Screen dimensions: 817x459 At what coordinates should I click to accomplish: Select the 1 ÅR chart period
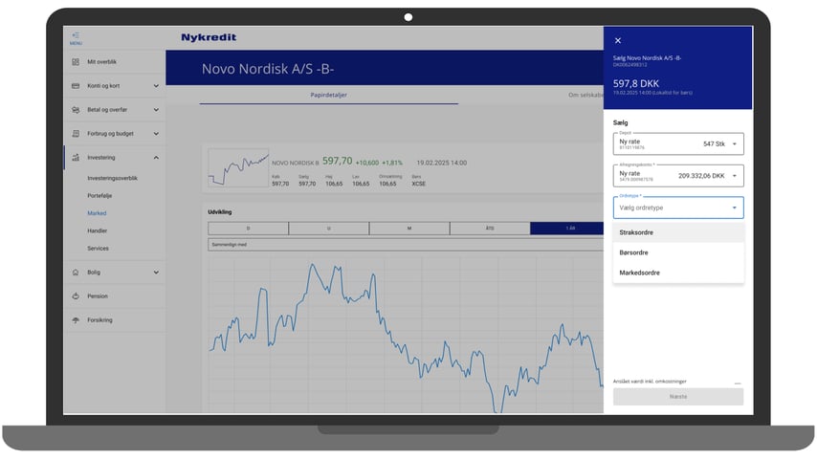pos(569,229)
